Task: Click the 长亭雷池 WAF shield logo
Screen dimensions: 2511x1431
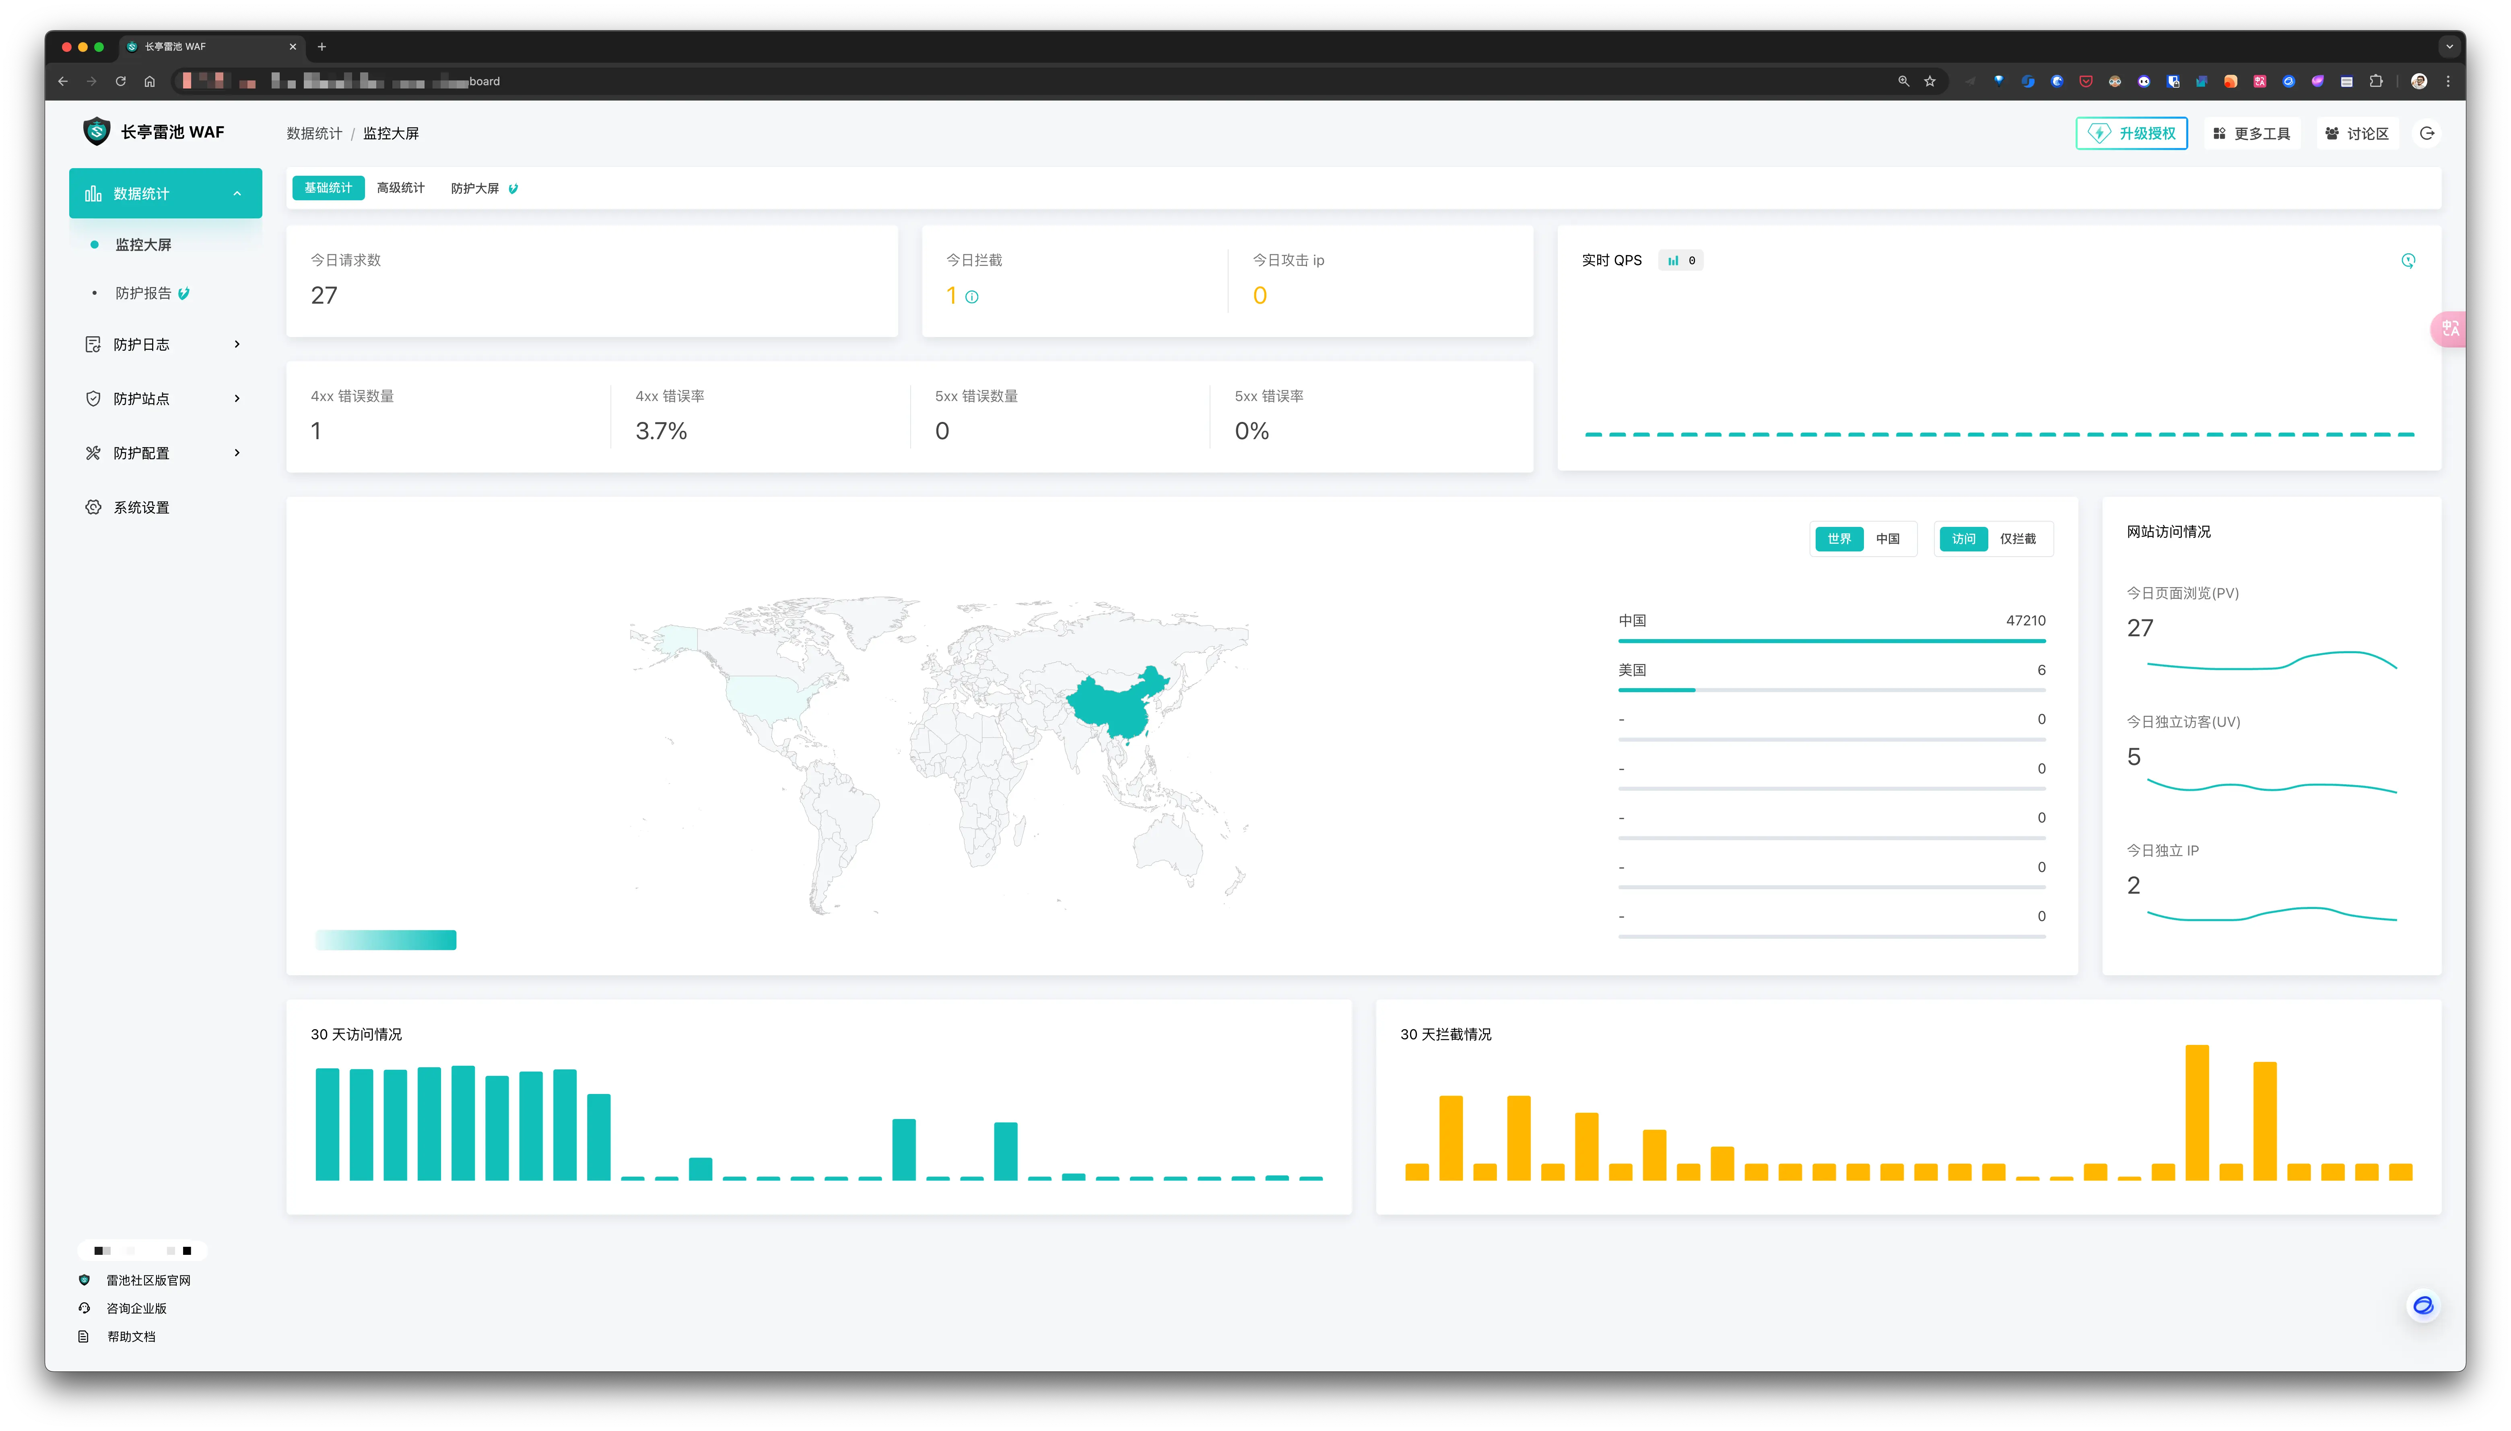Action: click(96, 132)
